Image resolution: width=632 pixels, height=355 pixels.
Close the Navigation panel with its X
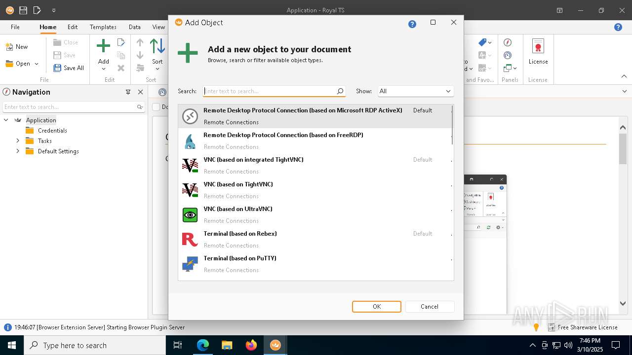click(140, 92)
